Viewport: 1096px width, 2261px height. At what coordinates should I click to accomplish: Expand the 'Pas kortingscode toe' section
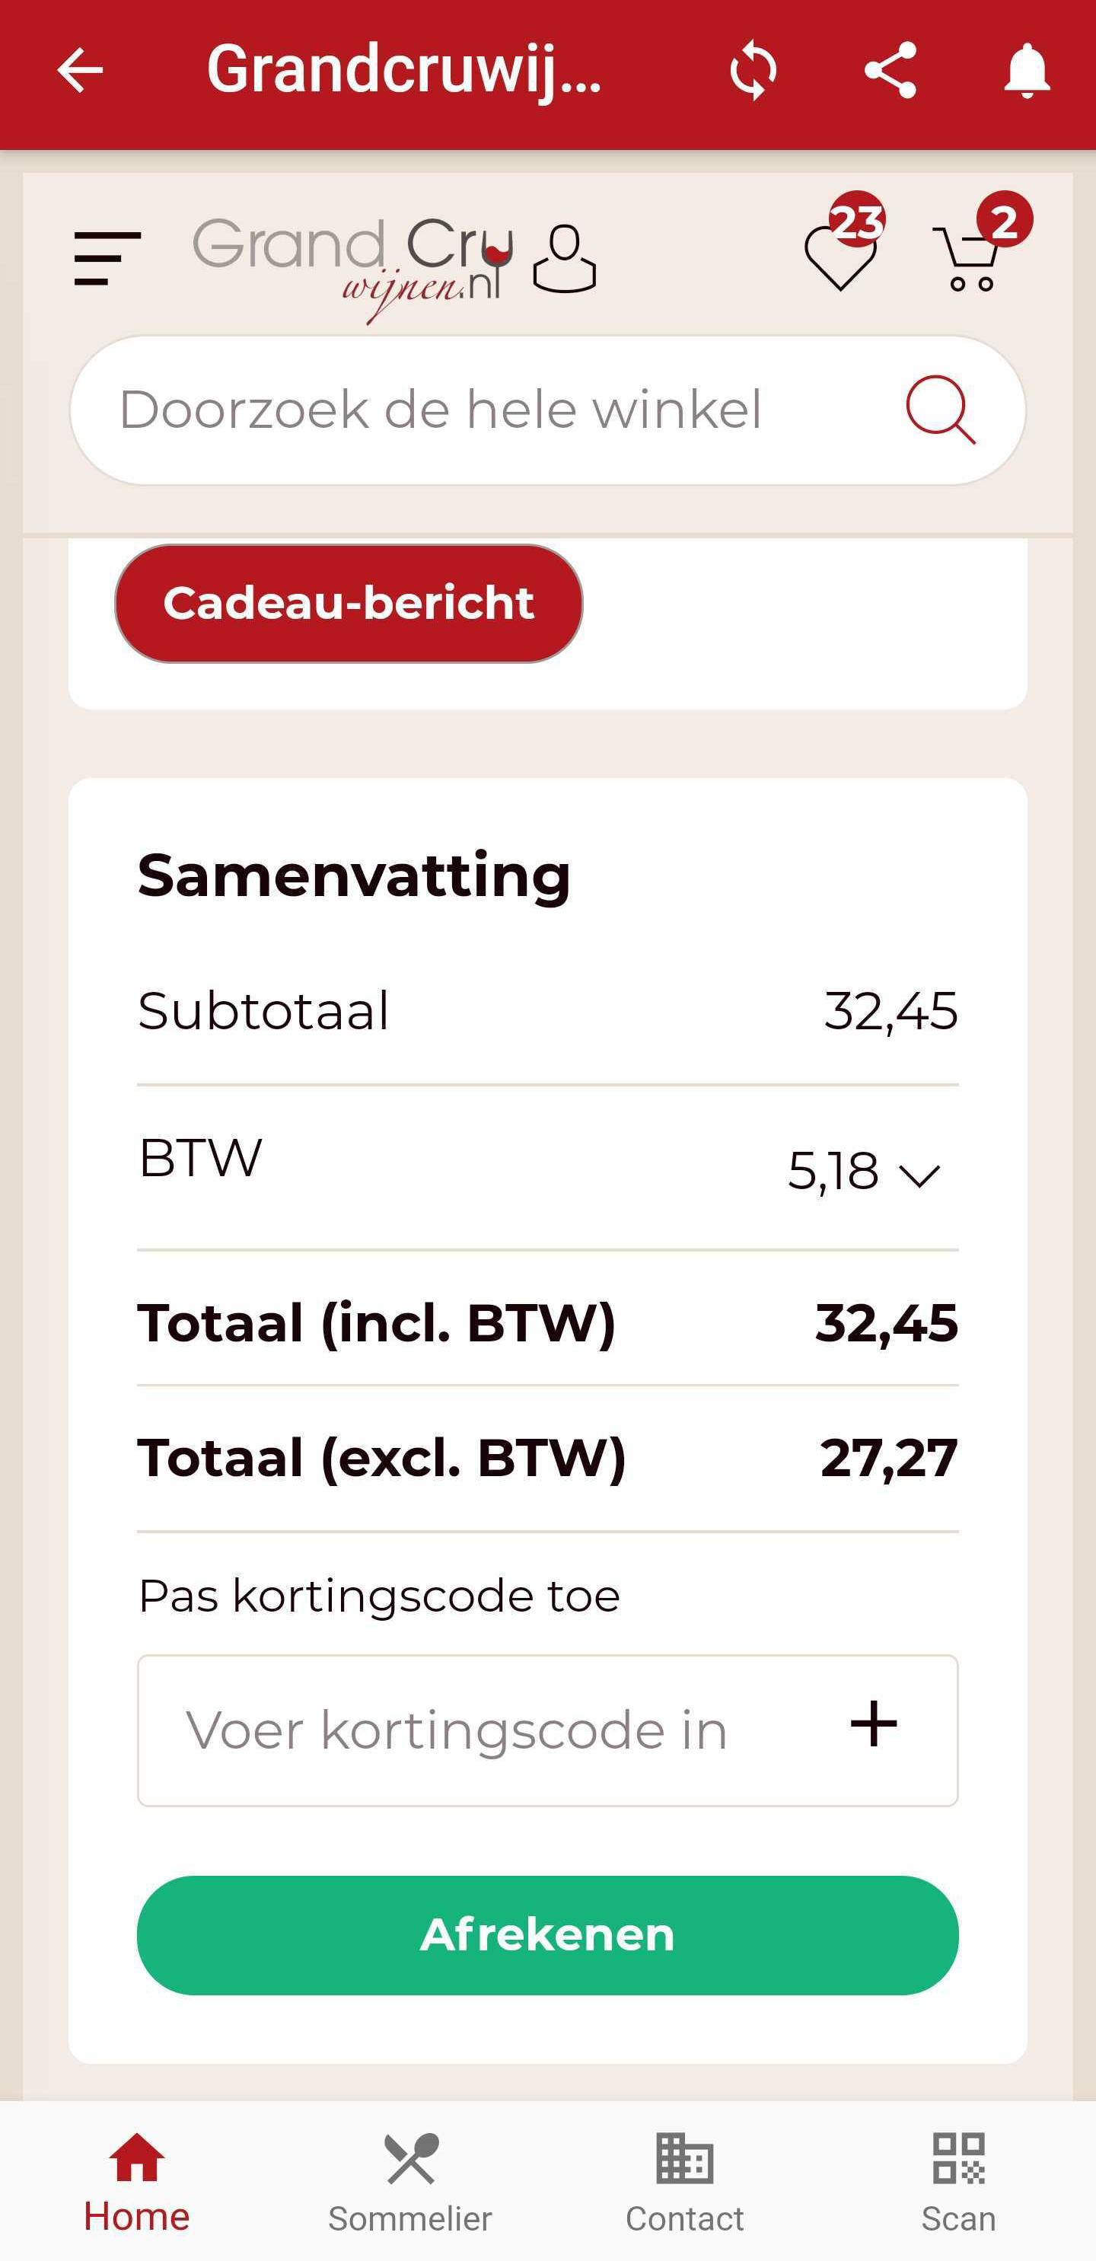tap(379, 1595)
